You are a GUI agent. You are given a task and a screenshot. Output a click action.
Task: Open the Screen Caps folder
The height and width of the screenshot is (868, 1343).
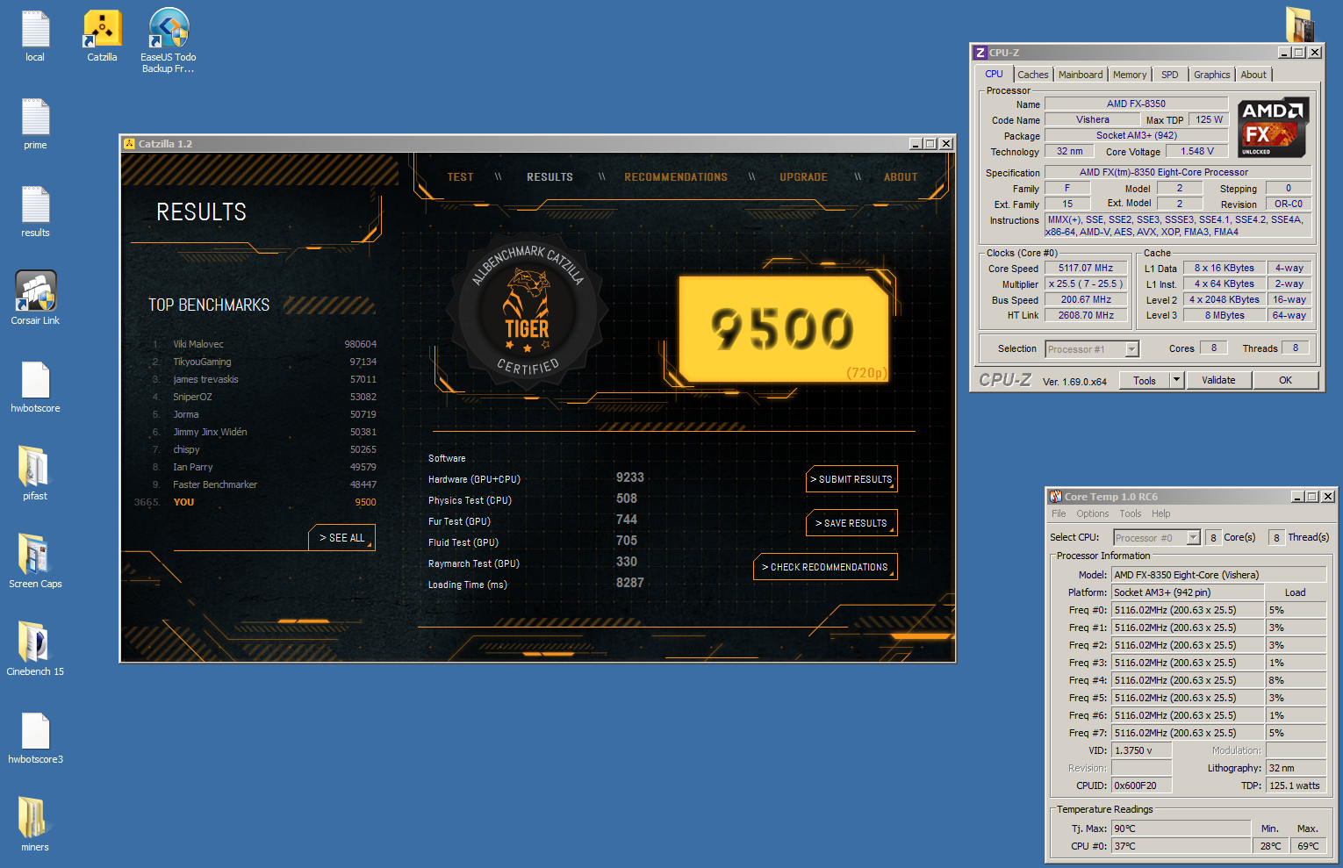click(35, 562)
